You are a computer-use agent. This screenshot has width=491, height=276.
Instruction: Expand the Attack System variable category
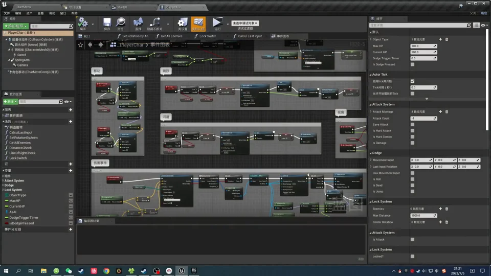14,180
